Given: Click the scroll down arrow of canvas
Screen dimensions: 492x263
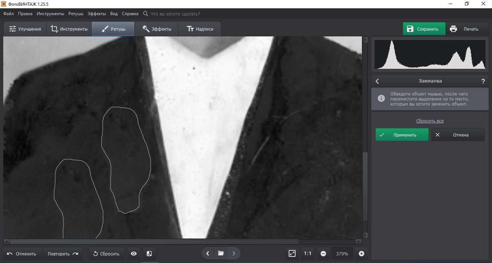Looking at the screenshot, I should [x=365, y=235].
